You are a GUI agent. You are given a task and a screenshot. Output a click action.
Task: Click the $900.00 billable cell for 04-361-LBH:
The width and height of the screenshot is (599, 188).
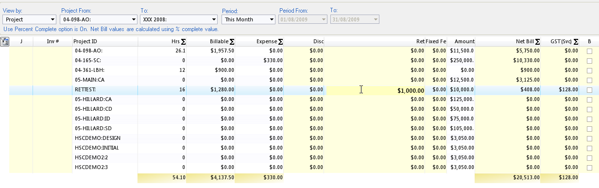point(211,70)
